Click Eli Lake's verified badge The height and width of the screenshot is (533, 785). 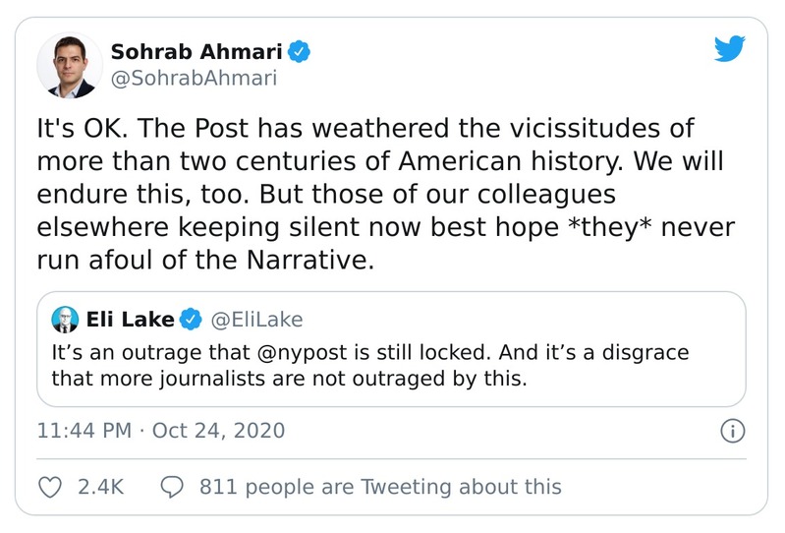pos(193,319)
